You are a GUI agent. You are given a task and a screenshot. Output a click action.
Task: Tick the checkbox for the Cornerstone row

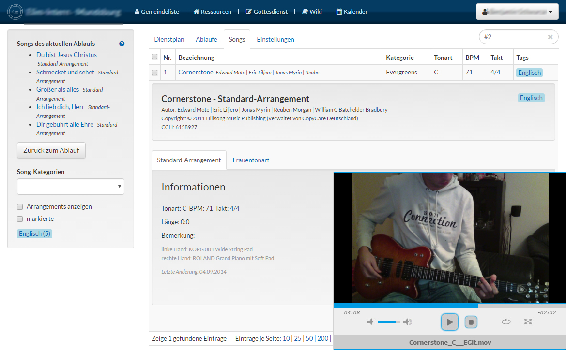click(x=154, y=73)
